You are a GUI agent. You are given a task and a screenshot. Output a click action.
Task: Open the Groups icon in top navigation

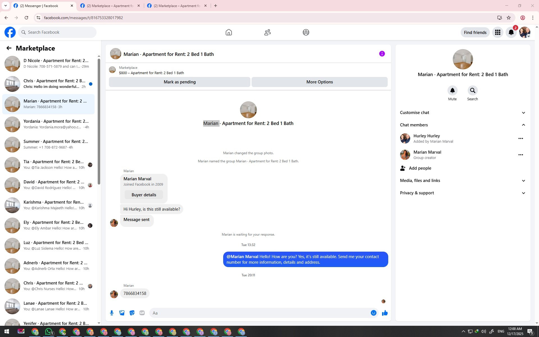click(x=306, y=32)
